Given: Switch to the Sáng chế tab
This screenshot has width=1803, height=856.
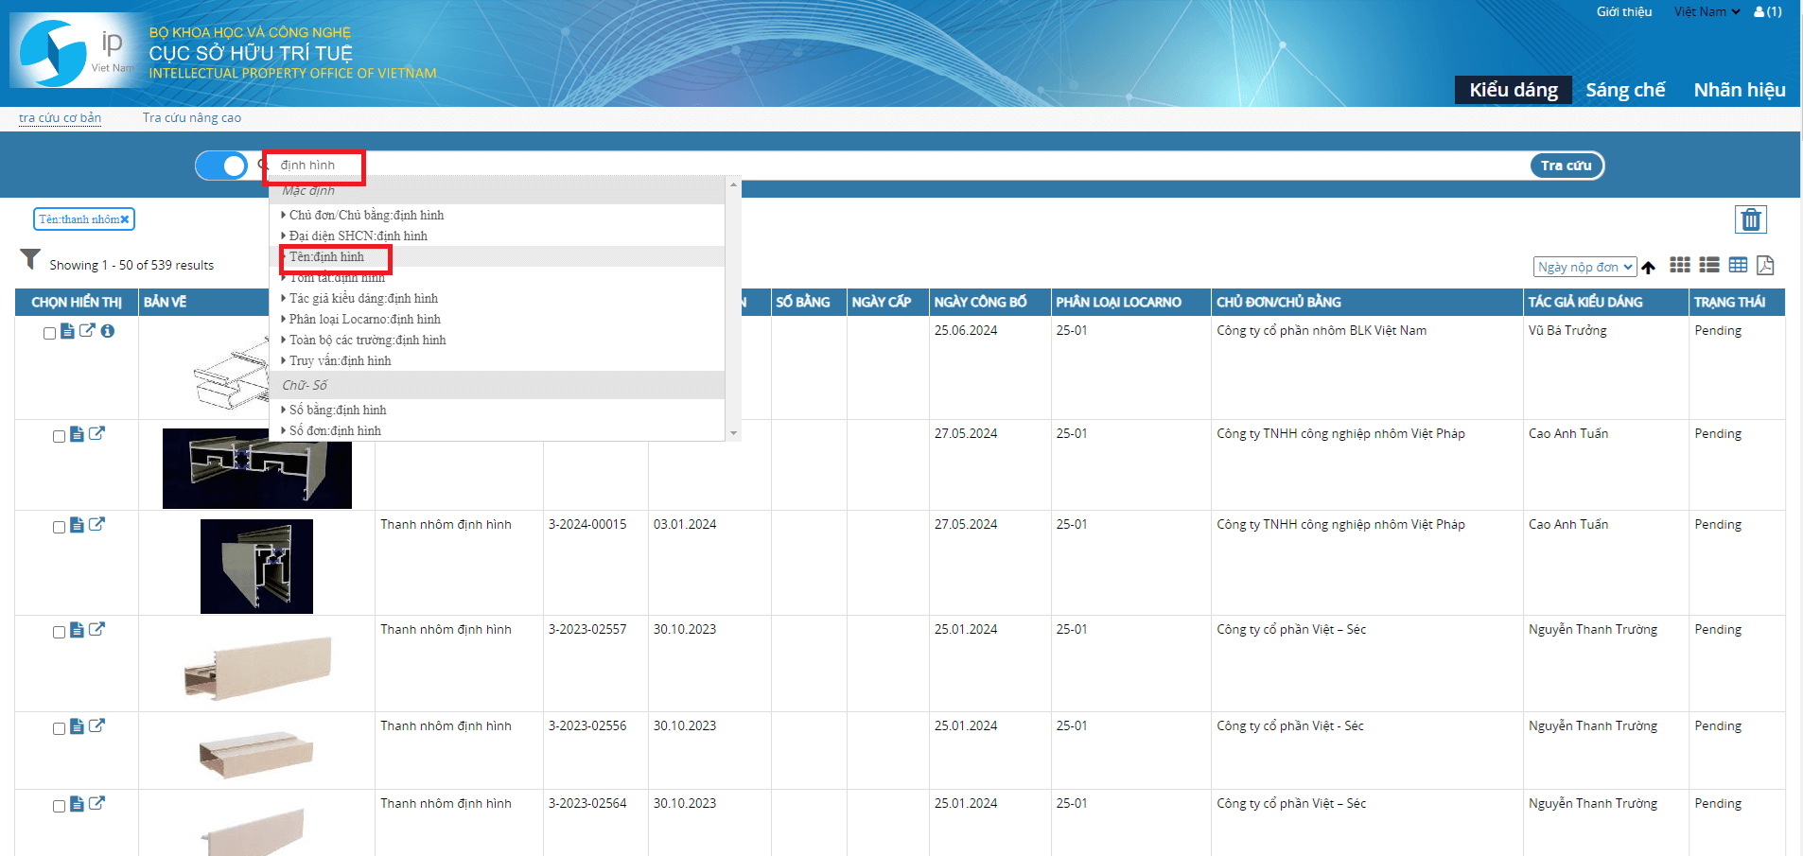Looking at the screenshot, I should click(1624, 90).
